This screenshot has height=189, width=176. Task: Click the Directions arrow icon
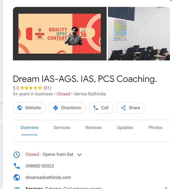(56, 108)
